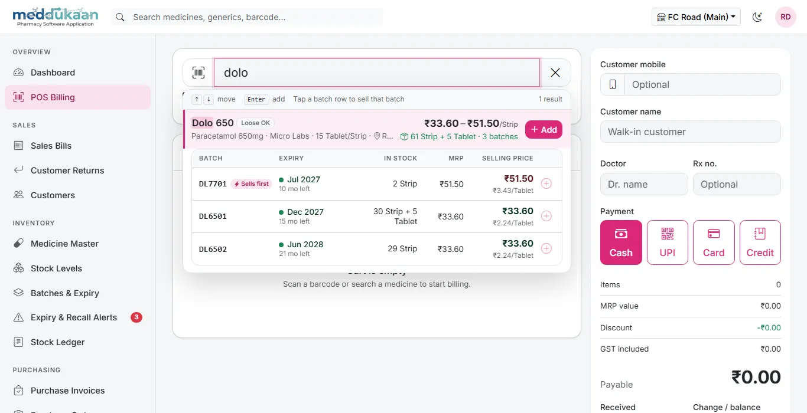This screenshot has height=413, width=807.
Task: Select batch row DL6501
Action: 377,217
